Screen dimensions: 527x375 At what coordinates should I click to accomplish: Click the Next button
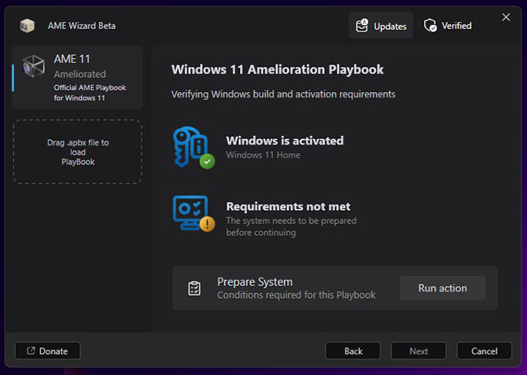click(x=418, y=351)
